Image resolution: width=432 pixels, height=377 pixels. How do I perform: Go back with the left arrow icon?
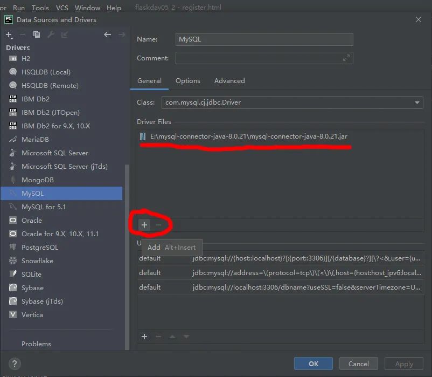(107, 35)
